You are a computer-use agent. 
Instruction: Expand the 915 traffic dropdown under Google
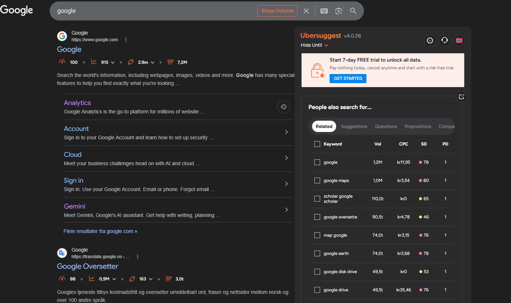tap(112, 62)
